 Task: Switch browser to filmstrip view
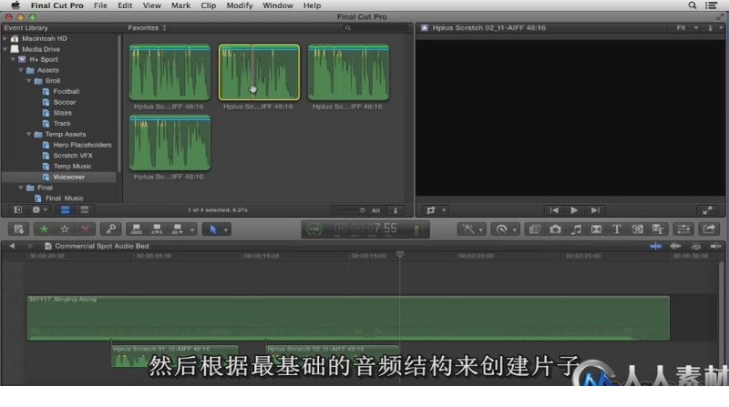65,210
